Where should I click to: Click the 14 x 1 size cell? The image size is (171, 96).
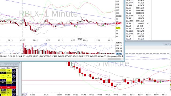tap(9, 70)
